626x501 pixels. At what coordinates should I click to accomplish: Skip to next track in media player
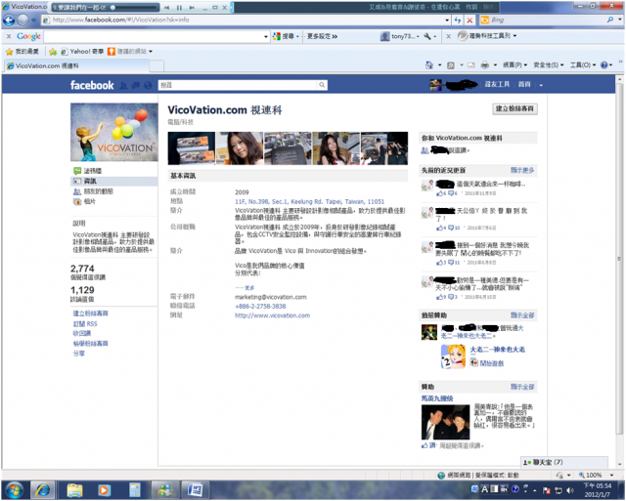192,8
